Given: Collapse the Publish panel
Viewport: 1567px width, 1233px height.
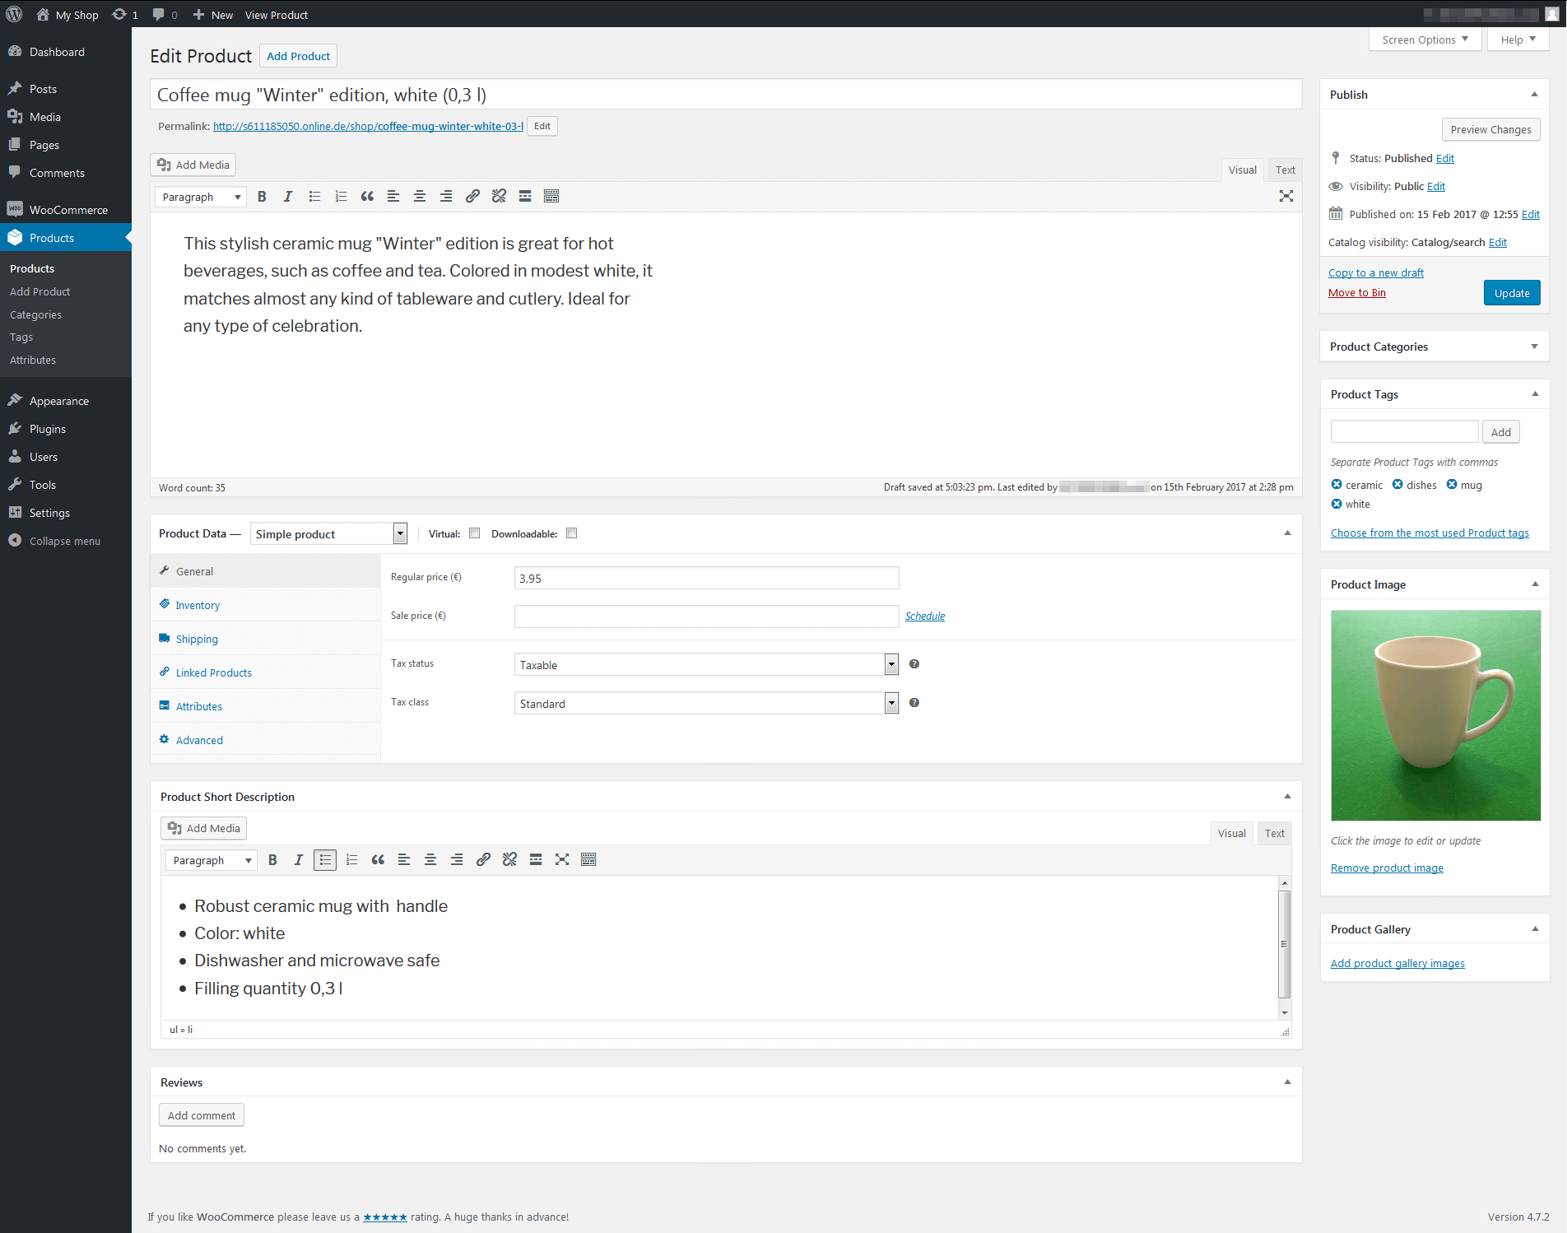Looking at the screenshot, I should pos(1534,95).
